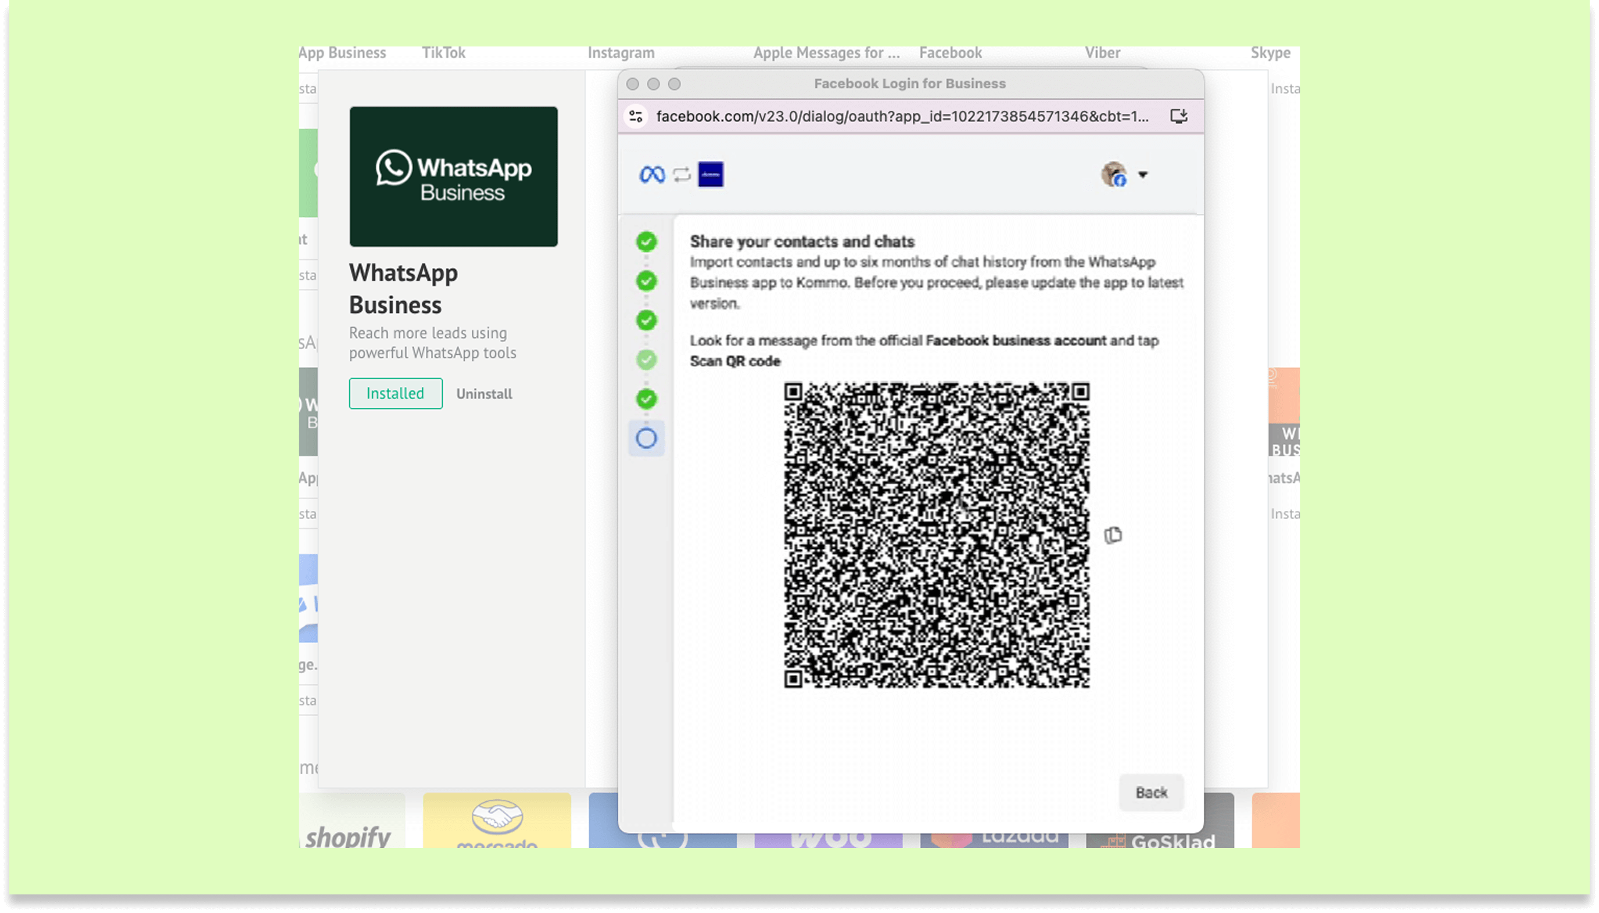Click the Uninstall link
The height and width of the screenshot is (913, 1599).
coord(483,394)
